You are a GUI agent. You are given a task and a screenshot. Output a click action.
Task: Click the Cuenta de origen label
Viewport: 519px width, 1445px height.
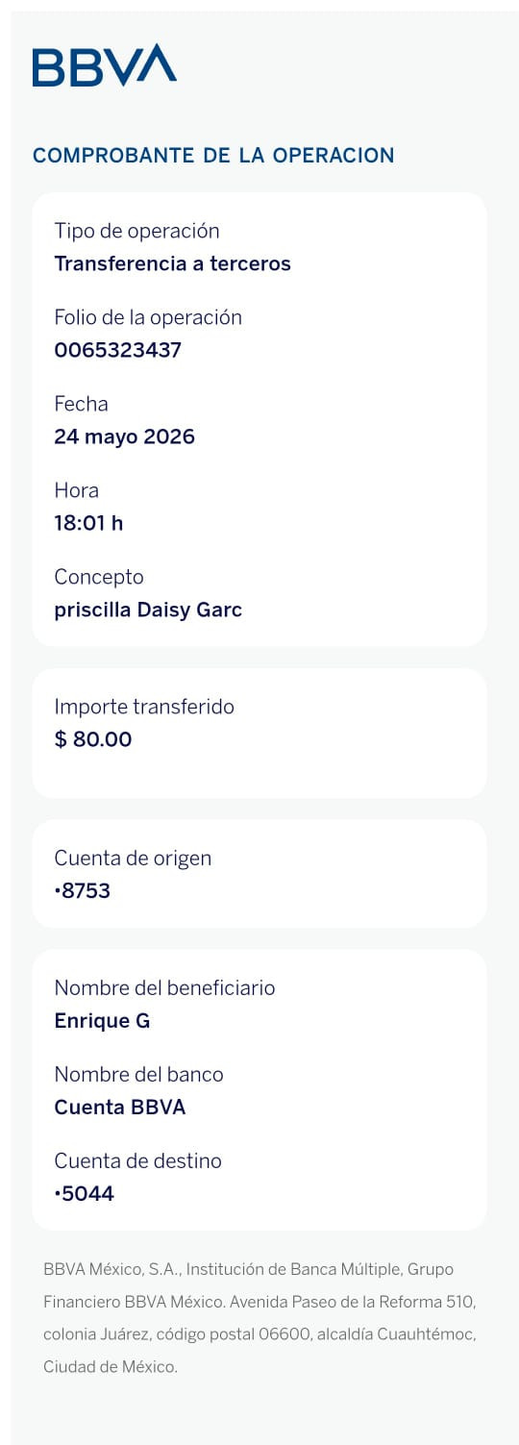tap(133, 858)
